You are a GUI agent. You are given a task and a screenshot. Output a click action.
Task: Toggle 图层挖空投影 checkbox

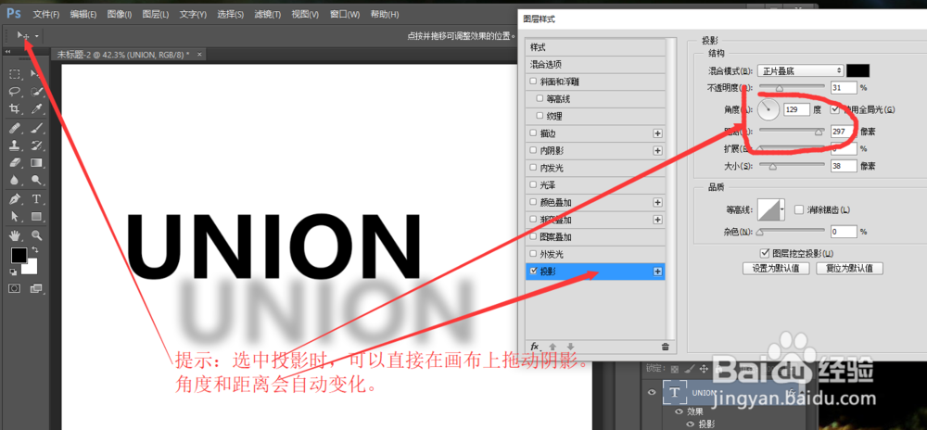pyautogui.click(x=766, y=253)
